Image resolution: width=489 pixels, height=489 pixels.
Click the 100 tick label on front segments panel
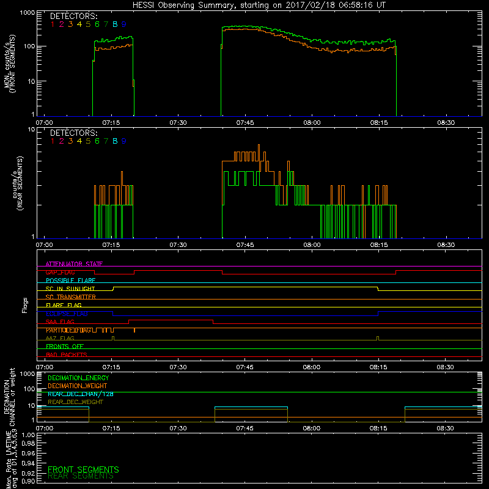click(x=29, y=46)
